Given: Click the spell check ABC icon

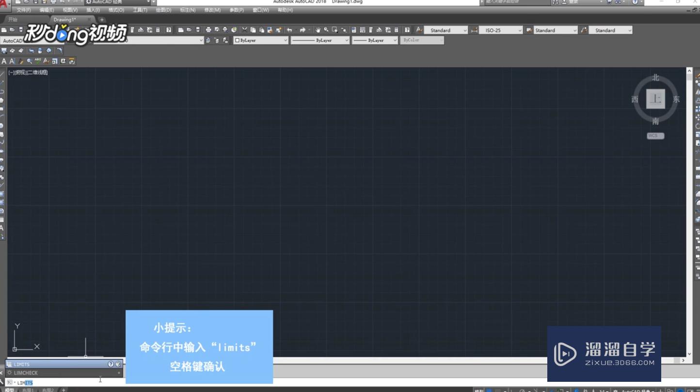Looking at the screenshot, I should [x=38, y=61].
